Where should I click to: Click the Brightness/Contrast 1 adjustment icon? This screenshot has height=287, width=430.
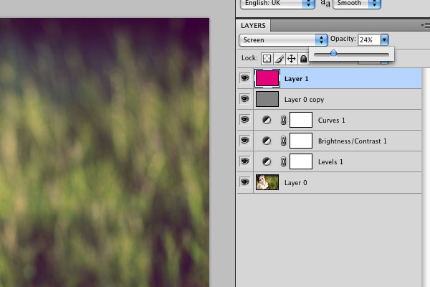tap(267, 141)
